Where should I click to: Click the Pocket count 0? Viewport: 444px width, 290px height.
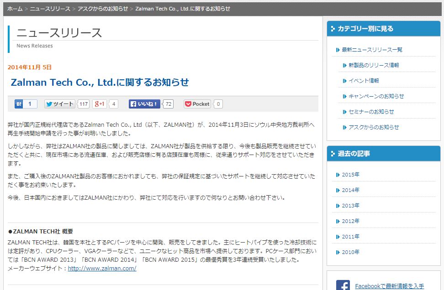[218, 104]
